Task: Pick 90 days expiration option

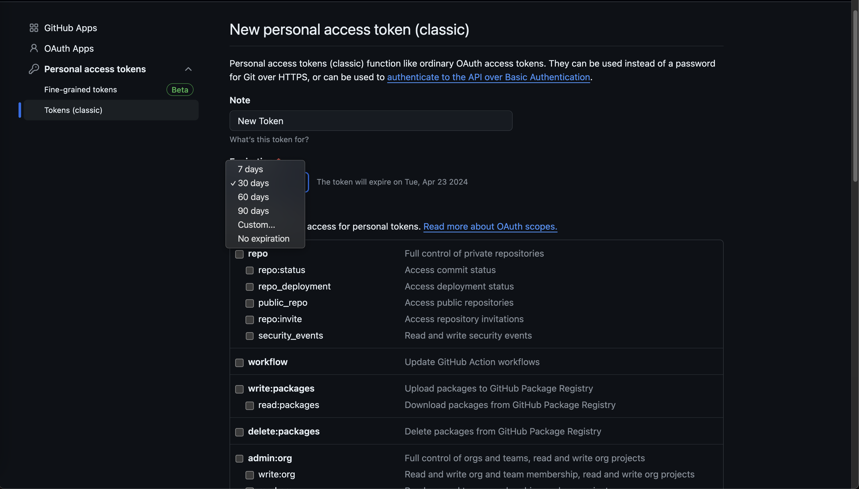Action: point(253,211)
